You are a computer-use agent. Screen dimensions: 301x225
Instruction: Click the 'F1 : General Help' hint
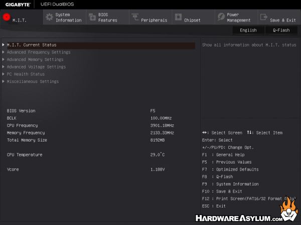tap(223, 155)
